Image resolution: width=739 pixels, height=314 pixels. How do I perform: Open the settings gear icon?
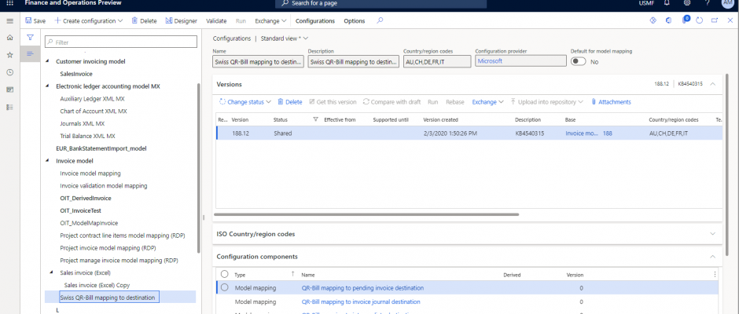pos(686,3)
